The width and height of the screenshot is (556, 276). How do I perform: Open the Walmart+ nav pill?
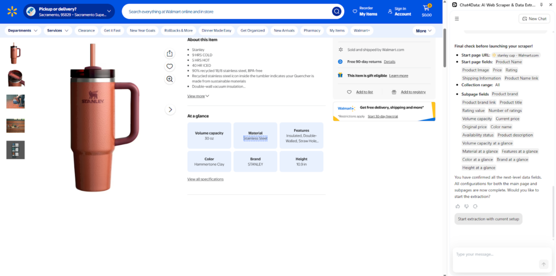click(362, 30)
